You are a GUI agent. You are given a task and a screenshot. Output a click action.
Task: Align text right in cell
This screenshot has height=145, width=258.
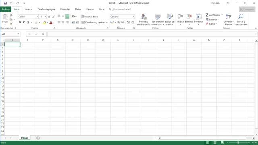pyautogui.click(x=67, y=22)
